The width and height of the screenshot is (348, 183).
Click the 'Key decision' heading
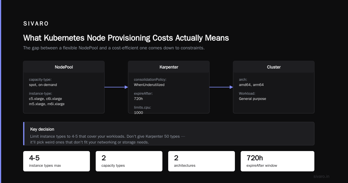click(x=42, y=129)
